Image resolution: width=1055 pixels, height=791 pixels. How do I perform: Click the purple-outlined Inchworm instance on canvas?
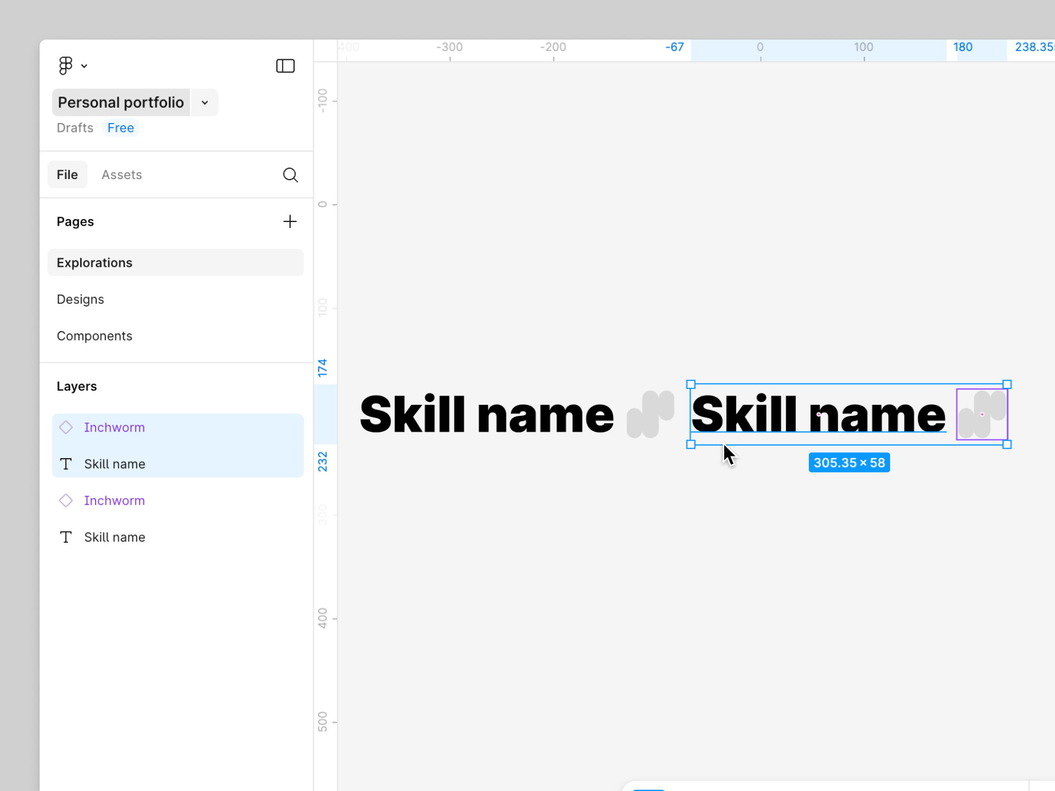point(982,415)
